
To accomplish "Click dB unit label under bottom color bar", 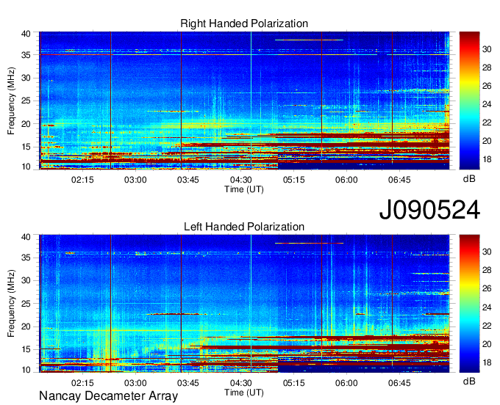I will (469, 382).
